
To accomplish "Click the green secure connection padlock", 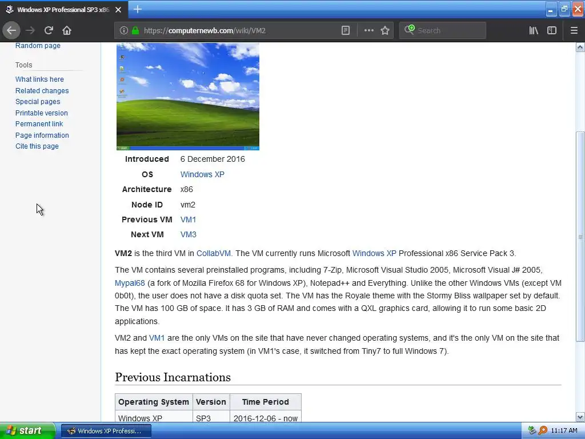I will (x=135, y=31).
